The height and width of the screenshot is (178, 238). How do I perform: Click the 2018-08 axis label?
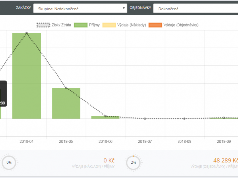click(x=184, y=141)
